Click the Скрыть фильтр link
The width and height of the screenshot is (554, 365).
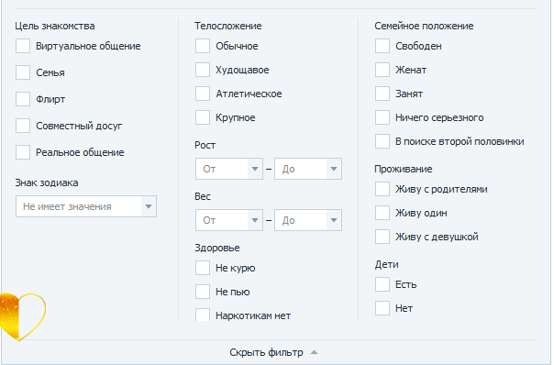coord(266,352)
